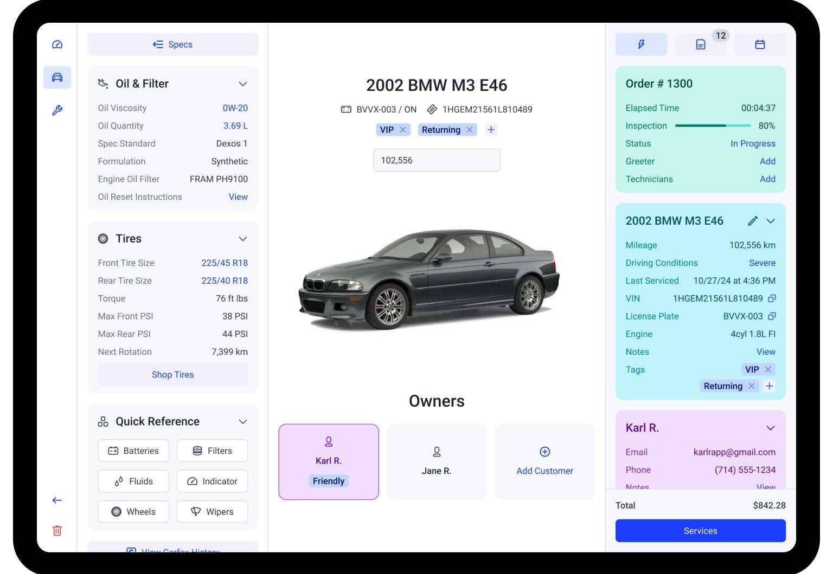The height and width of the screenshot is (574, 833).
Task: Open the Batteries quick reference
Action: (133, 451)
